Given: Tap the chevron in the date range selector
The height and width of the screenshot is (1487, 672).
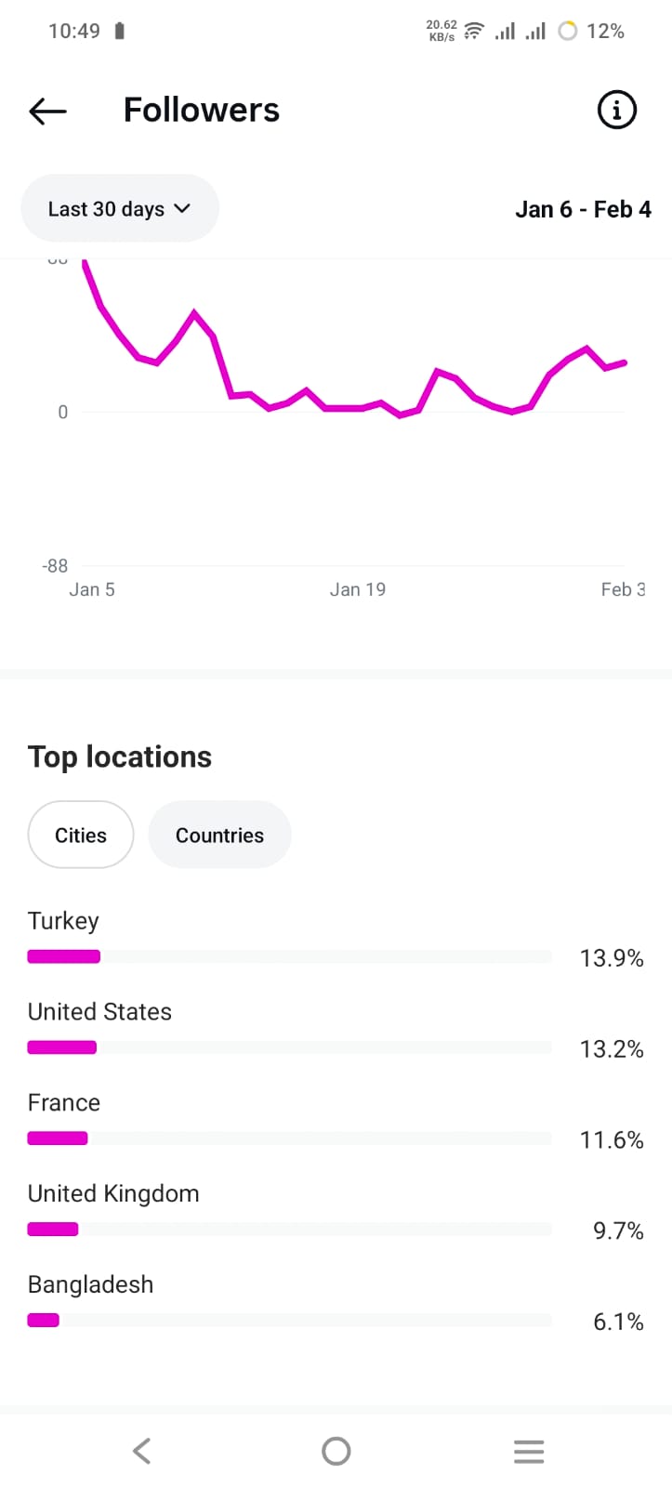Looking at the screenshot, I should click(182, 208).
